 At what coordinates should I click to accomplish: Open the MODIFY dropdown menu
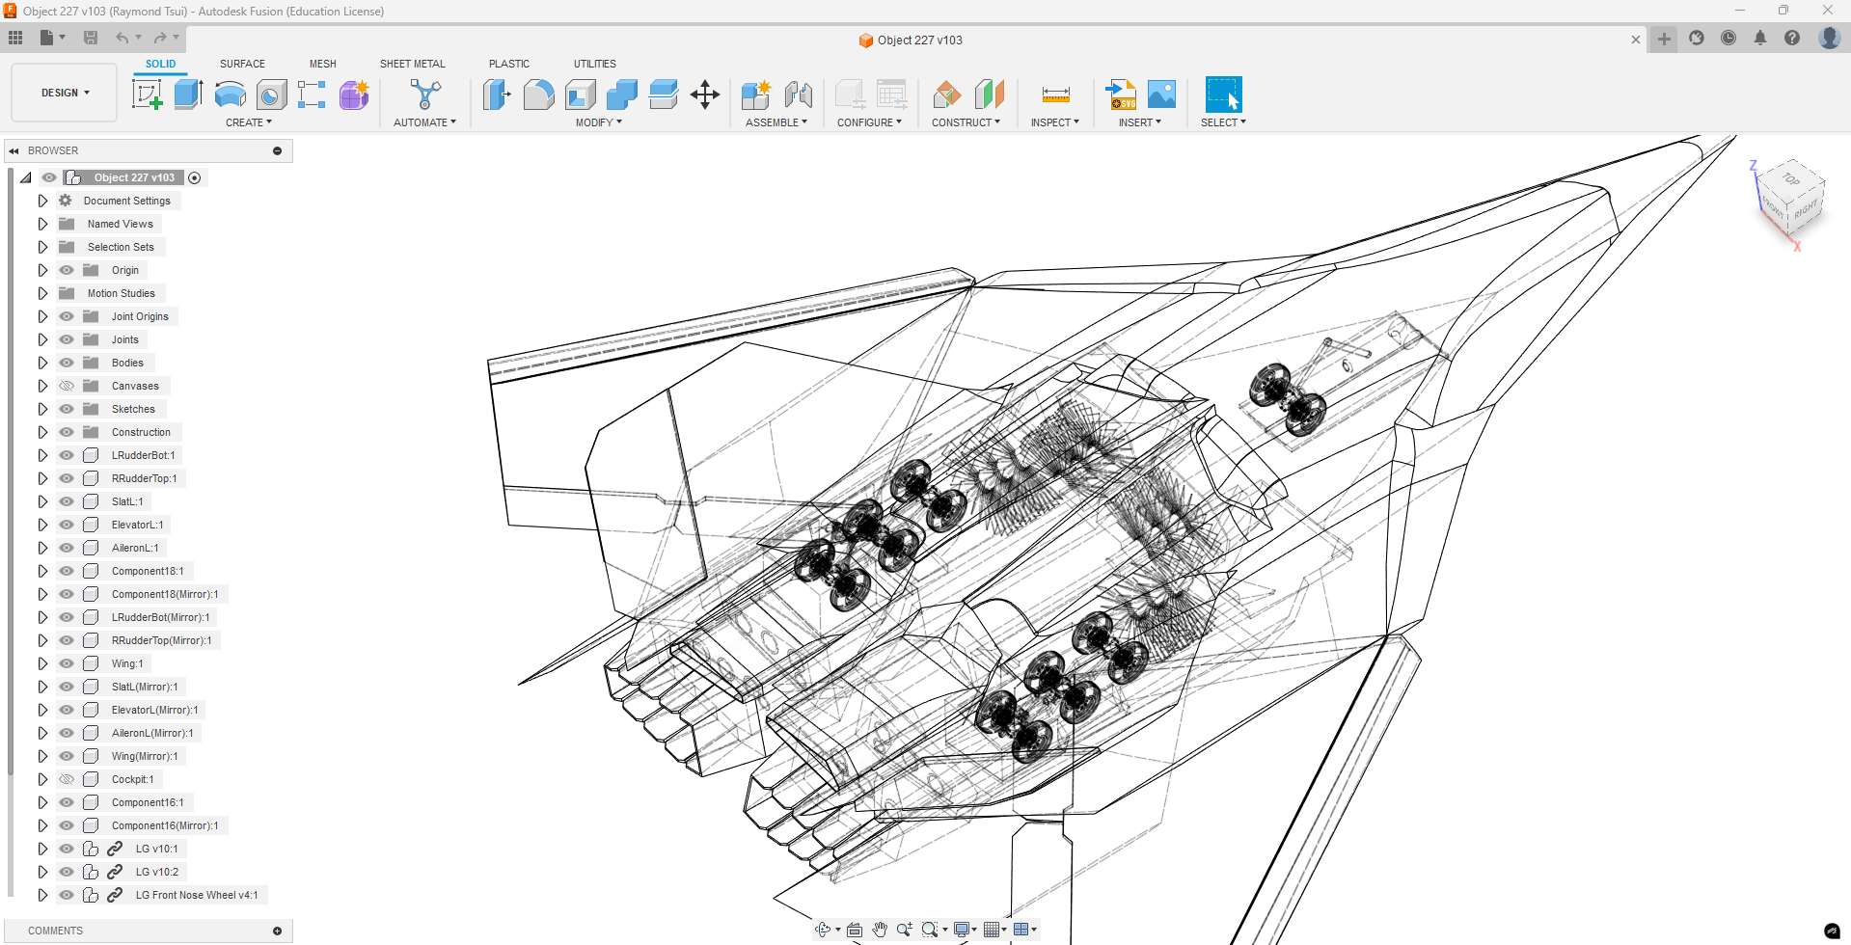tap(599, 122)
